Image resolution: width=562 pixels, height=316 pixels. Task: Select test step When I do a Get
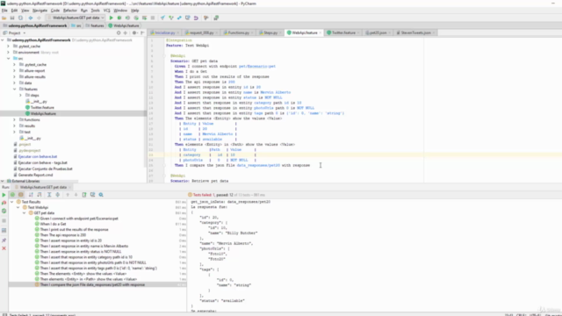53,224
